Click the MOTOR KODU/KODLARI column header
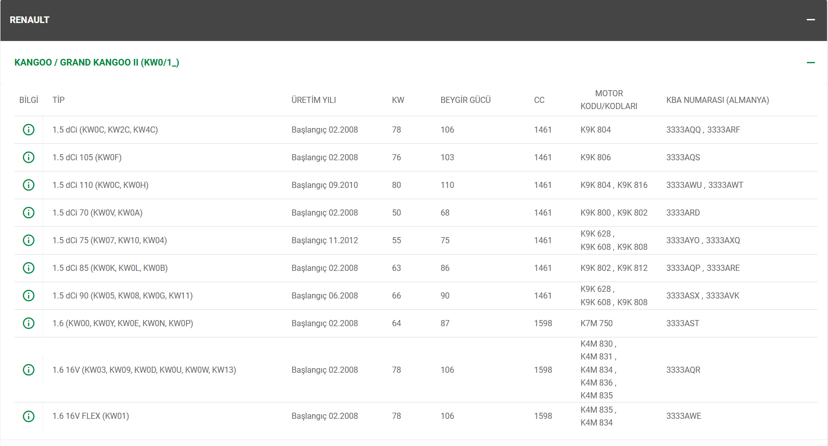Viewport: 828px width, 446px height. click(x=609, y=100)
